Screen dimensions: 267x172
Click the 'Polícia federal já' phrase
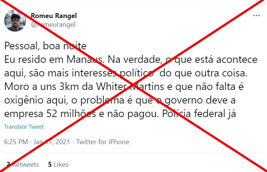pyautogui.click(x=199, y=114)
